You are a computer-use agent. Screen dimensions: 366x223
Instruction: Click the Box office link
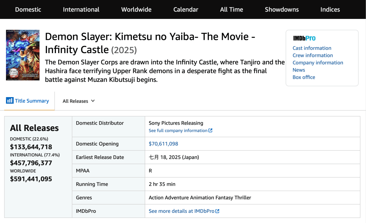304,77
